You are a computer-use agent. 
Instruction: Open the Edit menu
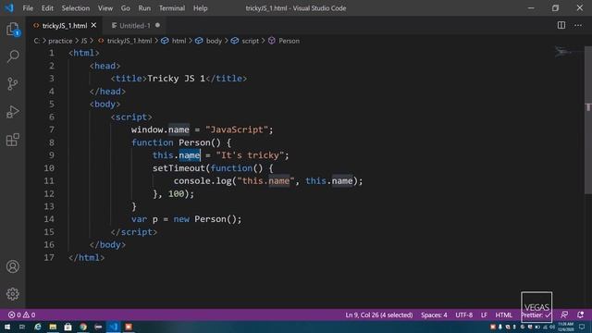[47, 8]
